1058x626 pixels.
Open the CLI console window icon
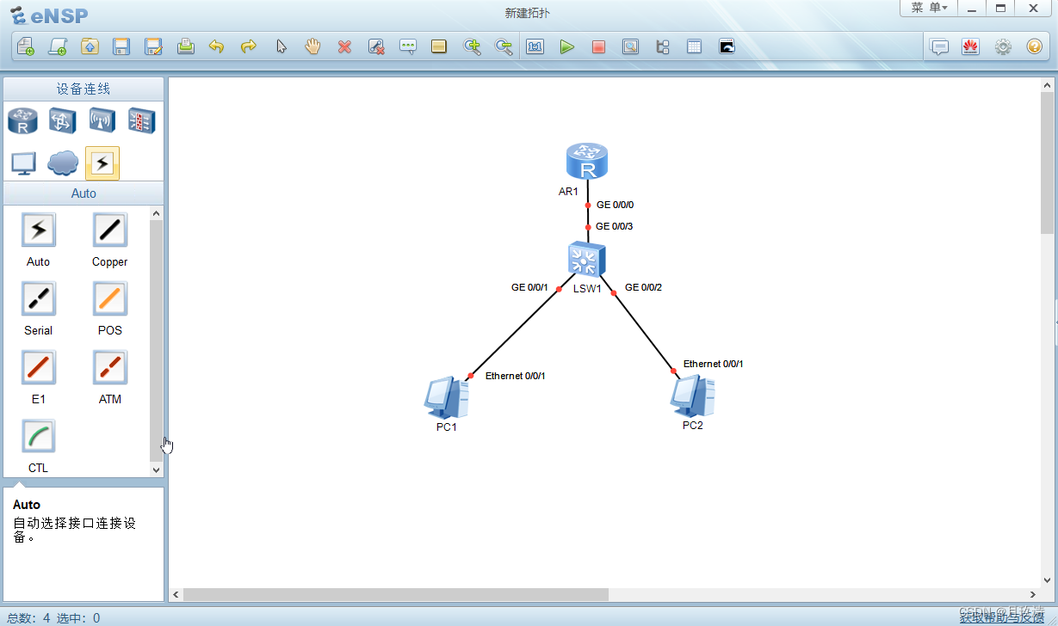pyautogui.click(x=727, y=46)
